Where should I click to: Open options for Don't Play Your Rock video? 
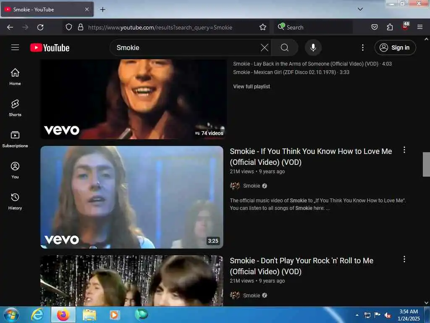(404, 259)
